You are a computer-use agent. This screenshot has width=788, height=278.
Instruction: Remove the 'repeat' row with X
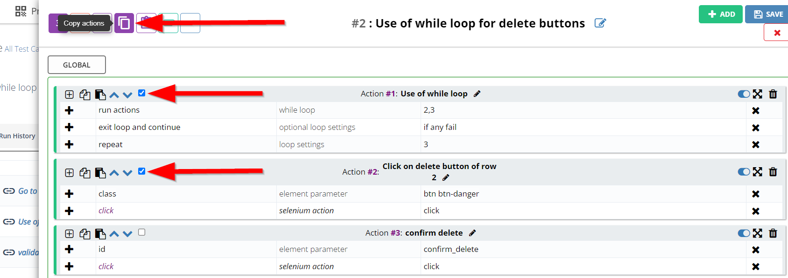point(755,145)
